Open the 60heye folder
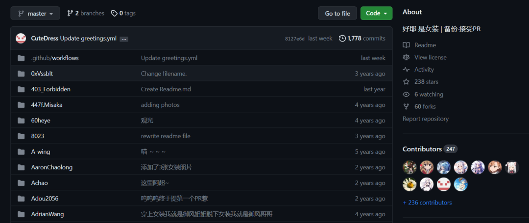Viewport: 529px width, 223px height. tap(41, 121)
